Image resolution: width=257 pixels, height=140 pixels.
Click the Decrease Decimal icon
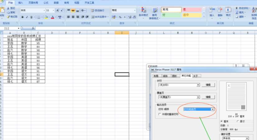click(x=134, y=17)
